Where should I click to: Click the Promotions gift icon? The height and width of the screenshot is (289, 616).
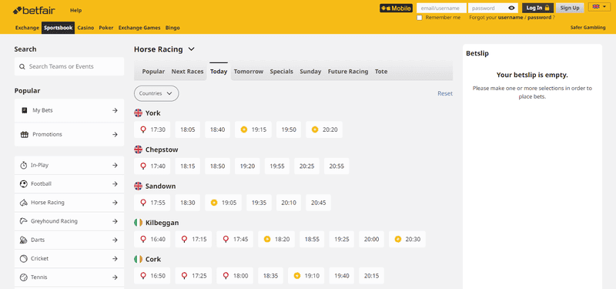click(25, 134)
